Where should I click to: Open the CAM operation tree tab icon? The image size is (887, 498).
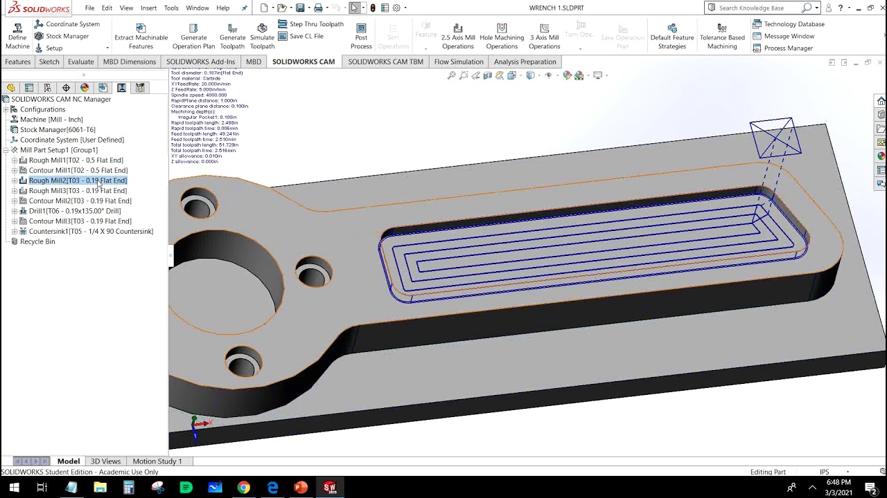tap(121, 88)
